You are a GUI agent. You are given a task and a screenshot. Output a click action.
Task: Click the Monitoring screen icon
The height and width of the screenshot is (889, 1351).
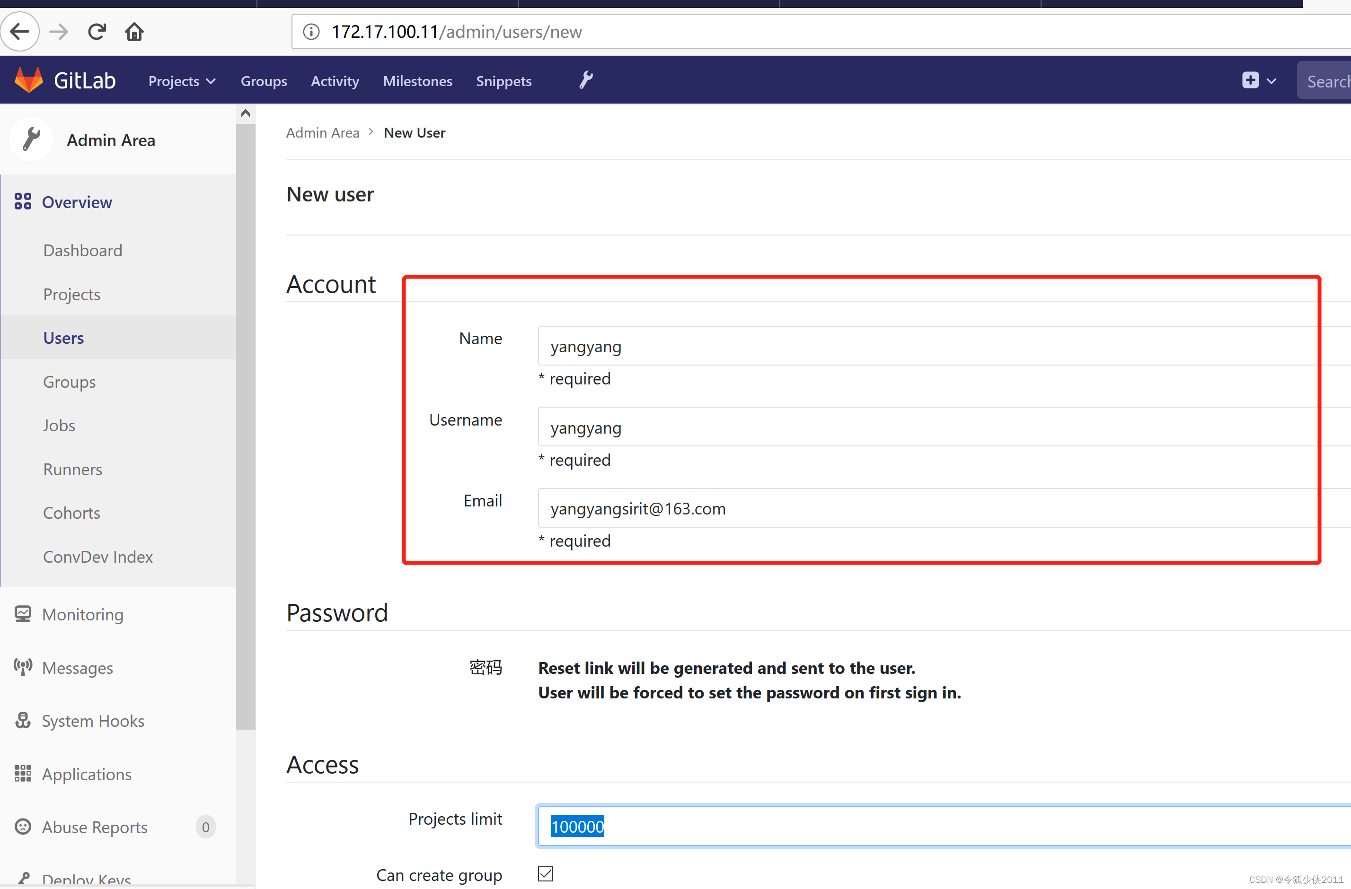point(23,613)
